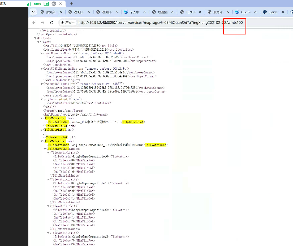Click the Format image/png line
293x246 pixels.
tap(64, 111)
